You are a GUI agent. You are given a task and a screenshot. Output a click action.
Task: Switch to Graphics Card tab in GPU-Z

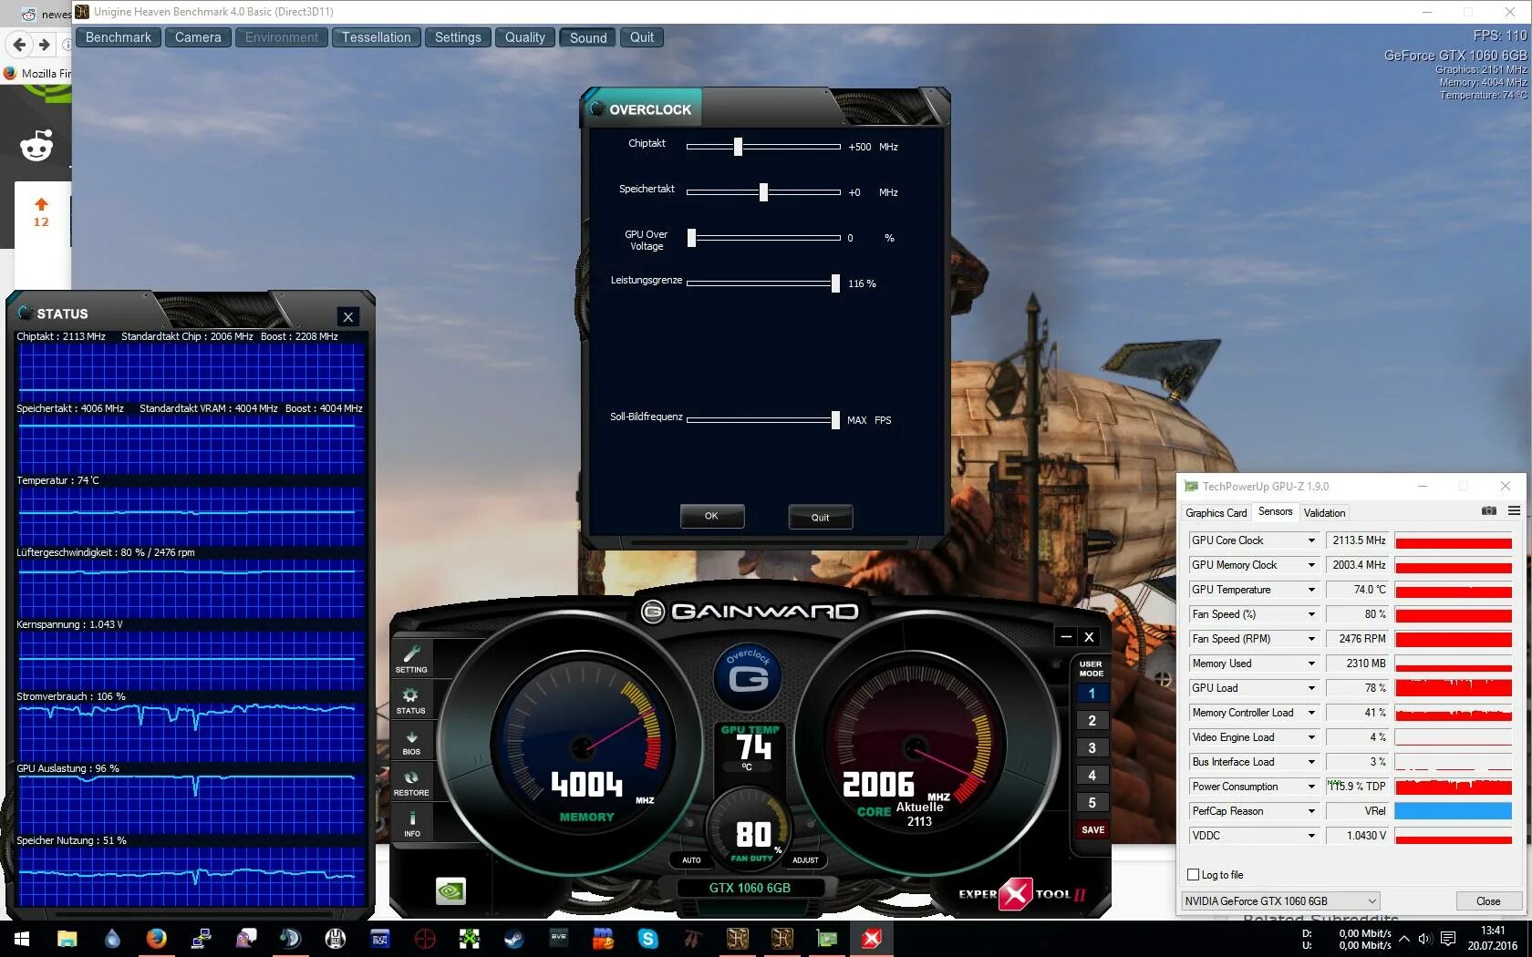(x=1216, y=513)
